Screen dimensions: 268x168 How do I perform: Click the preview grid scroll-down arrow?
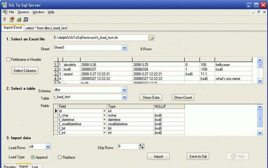[x=260, y=81]
